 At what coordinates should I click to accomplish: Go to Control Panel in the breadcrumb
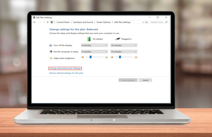click(x=63, y=22)
